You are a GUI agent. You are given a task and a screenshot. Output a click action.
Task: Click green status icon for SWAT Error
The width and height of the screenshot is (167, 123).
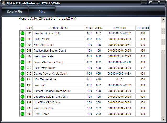23,114
